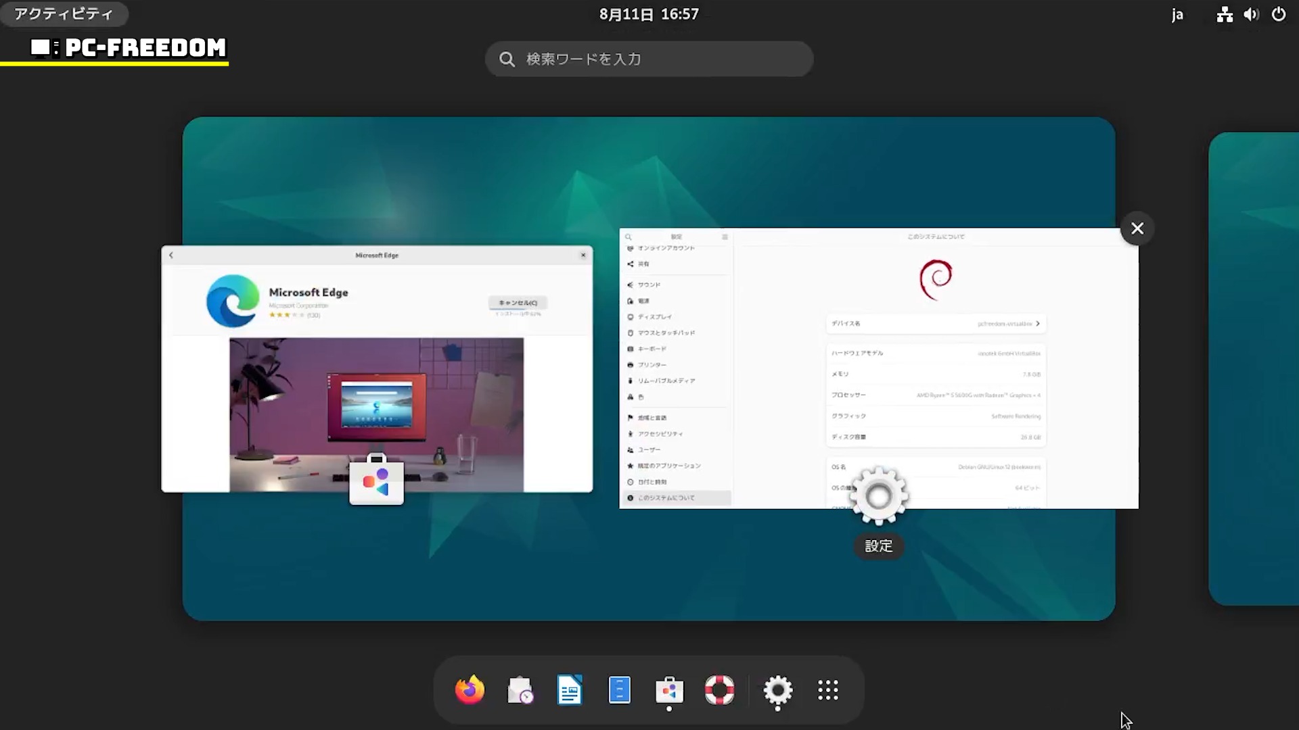Image resolution: width=1299 pixels, height=730 pixels.
Task: Open the date and time calendar
Action: point(649,14)
